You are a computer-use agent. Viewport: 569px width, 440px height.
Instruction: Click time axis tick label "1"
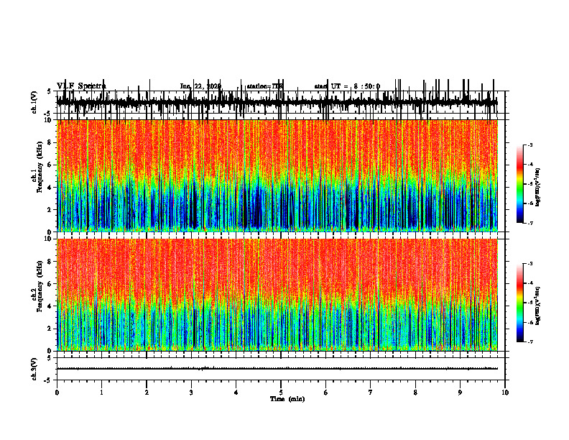point(101,393)
